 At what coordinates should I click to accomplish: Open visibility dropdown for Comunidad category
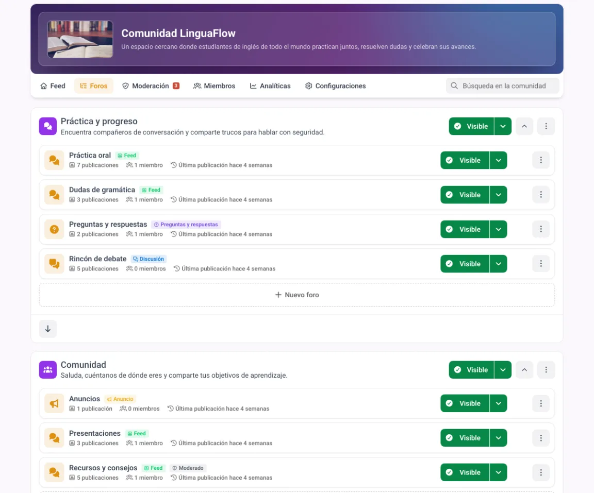pyautogui.click(x=503, y=370)
